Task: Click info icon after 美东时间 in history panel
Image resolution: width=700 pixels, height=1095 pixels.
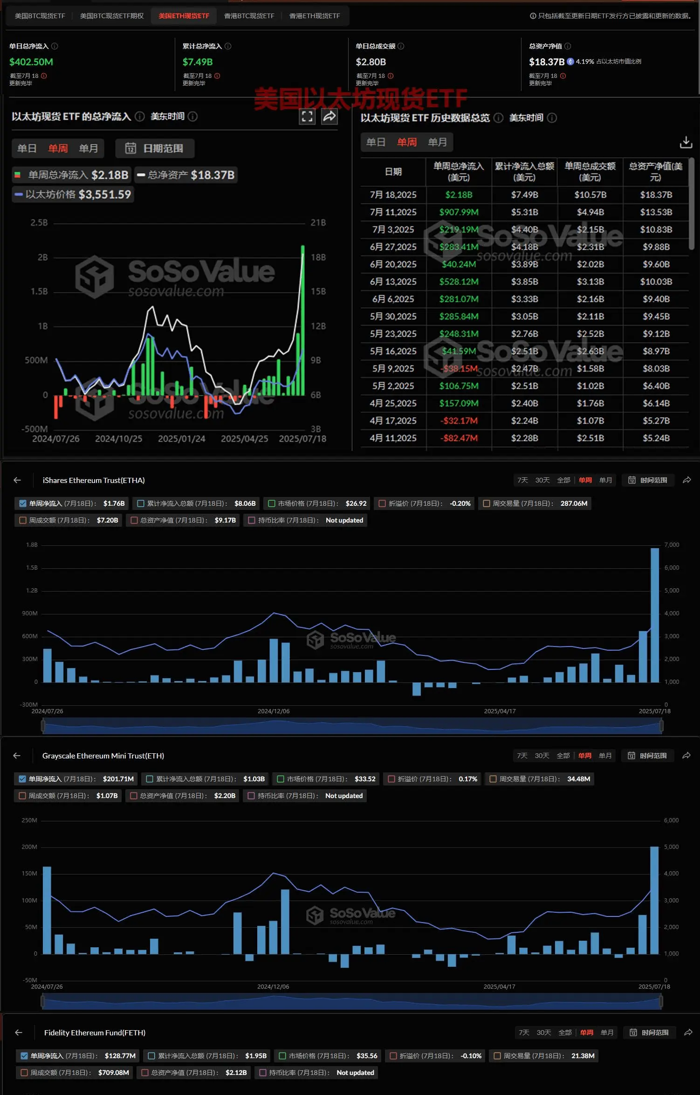Action: [x=552, y=118]
